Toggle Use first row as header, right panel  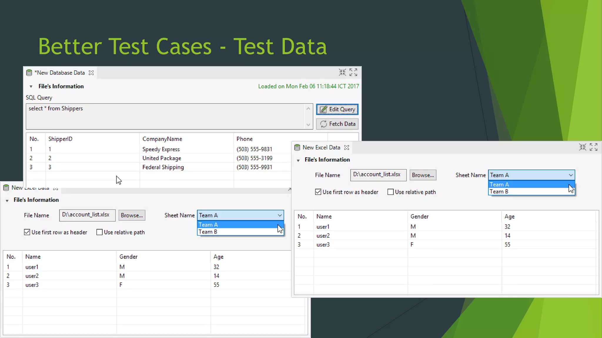click(x=318, y=192)
